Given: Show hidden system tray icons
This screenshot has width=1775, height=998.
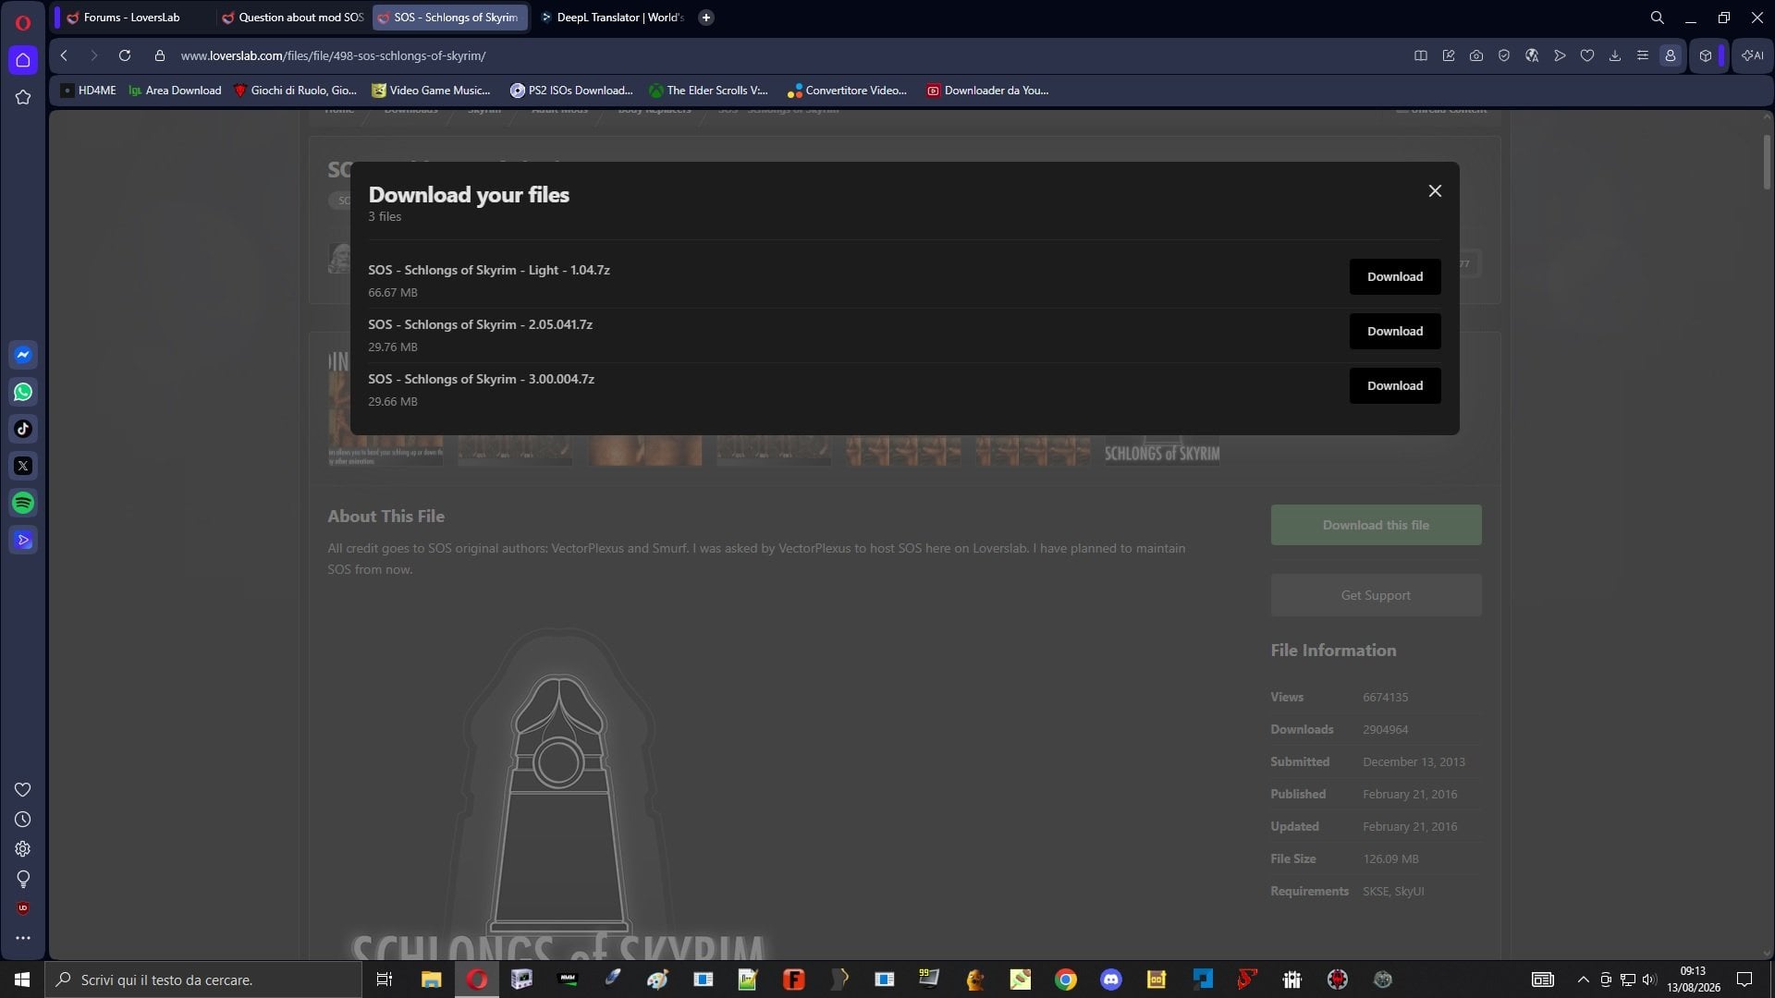Looking at the screenshot, I should tap(1583, 980).
